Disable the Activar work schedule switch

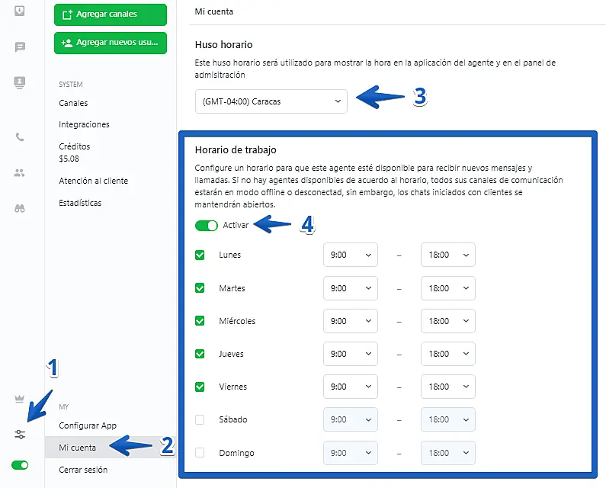point(206,226)
